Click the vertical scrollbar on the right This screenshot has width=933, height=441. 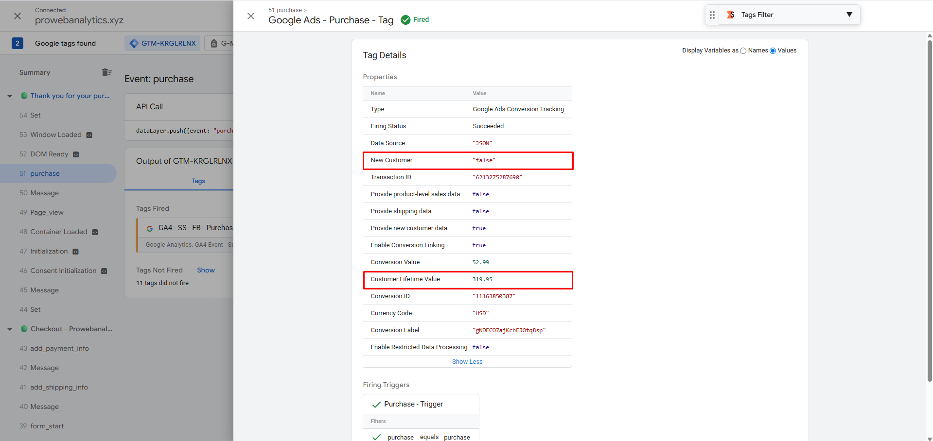tap(929, 209)
